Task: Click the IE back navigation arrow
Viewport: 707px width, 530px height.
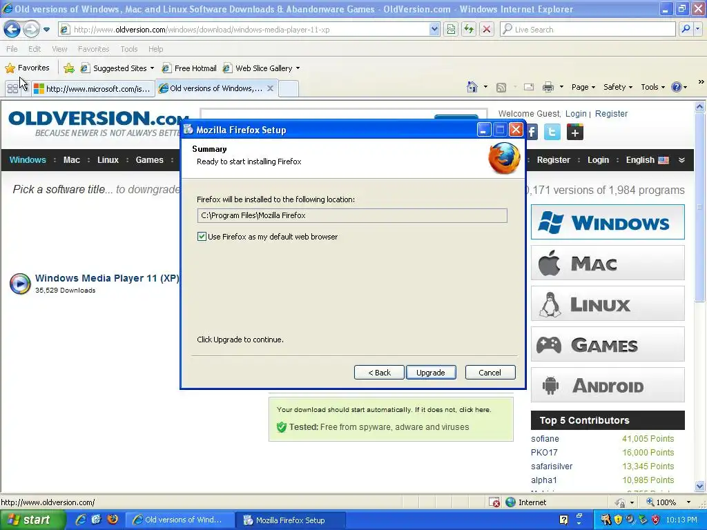Action: tap(12, 30)
